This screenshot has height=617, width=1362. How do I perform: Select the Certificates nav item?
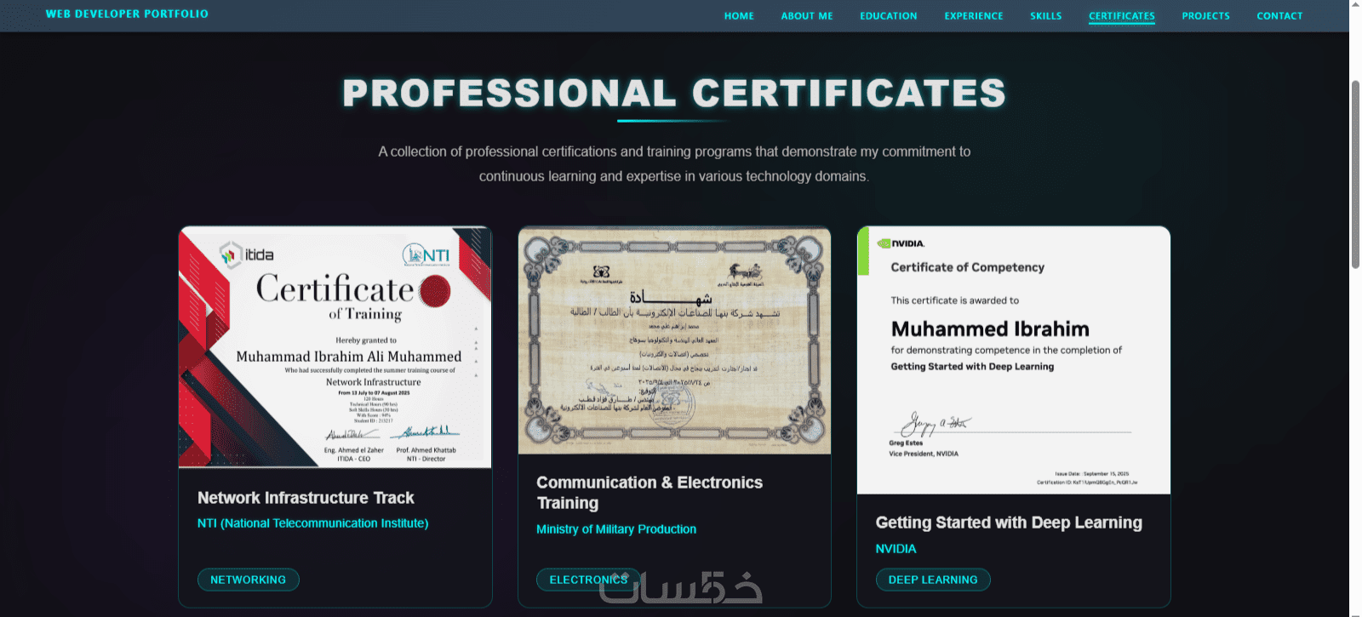(x=1122, y=16)
